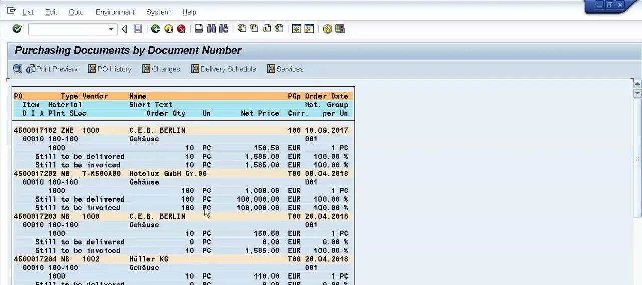Click the yellow Help question mark icon

click(327, 29)
